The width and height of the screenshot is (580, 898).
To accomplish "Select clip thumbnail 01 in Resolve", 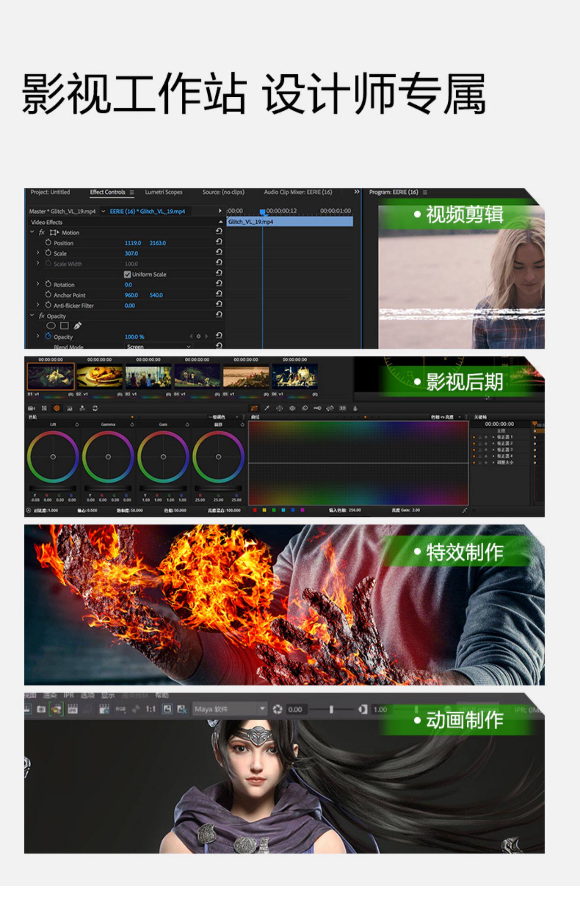I will [51, 376].
